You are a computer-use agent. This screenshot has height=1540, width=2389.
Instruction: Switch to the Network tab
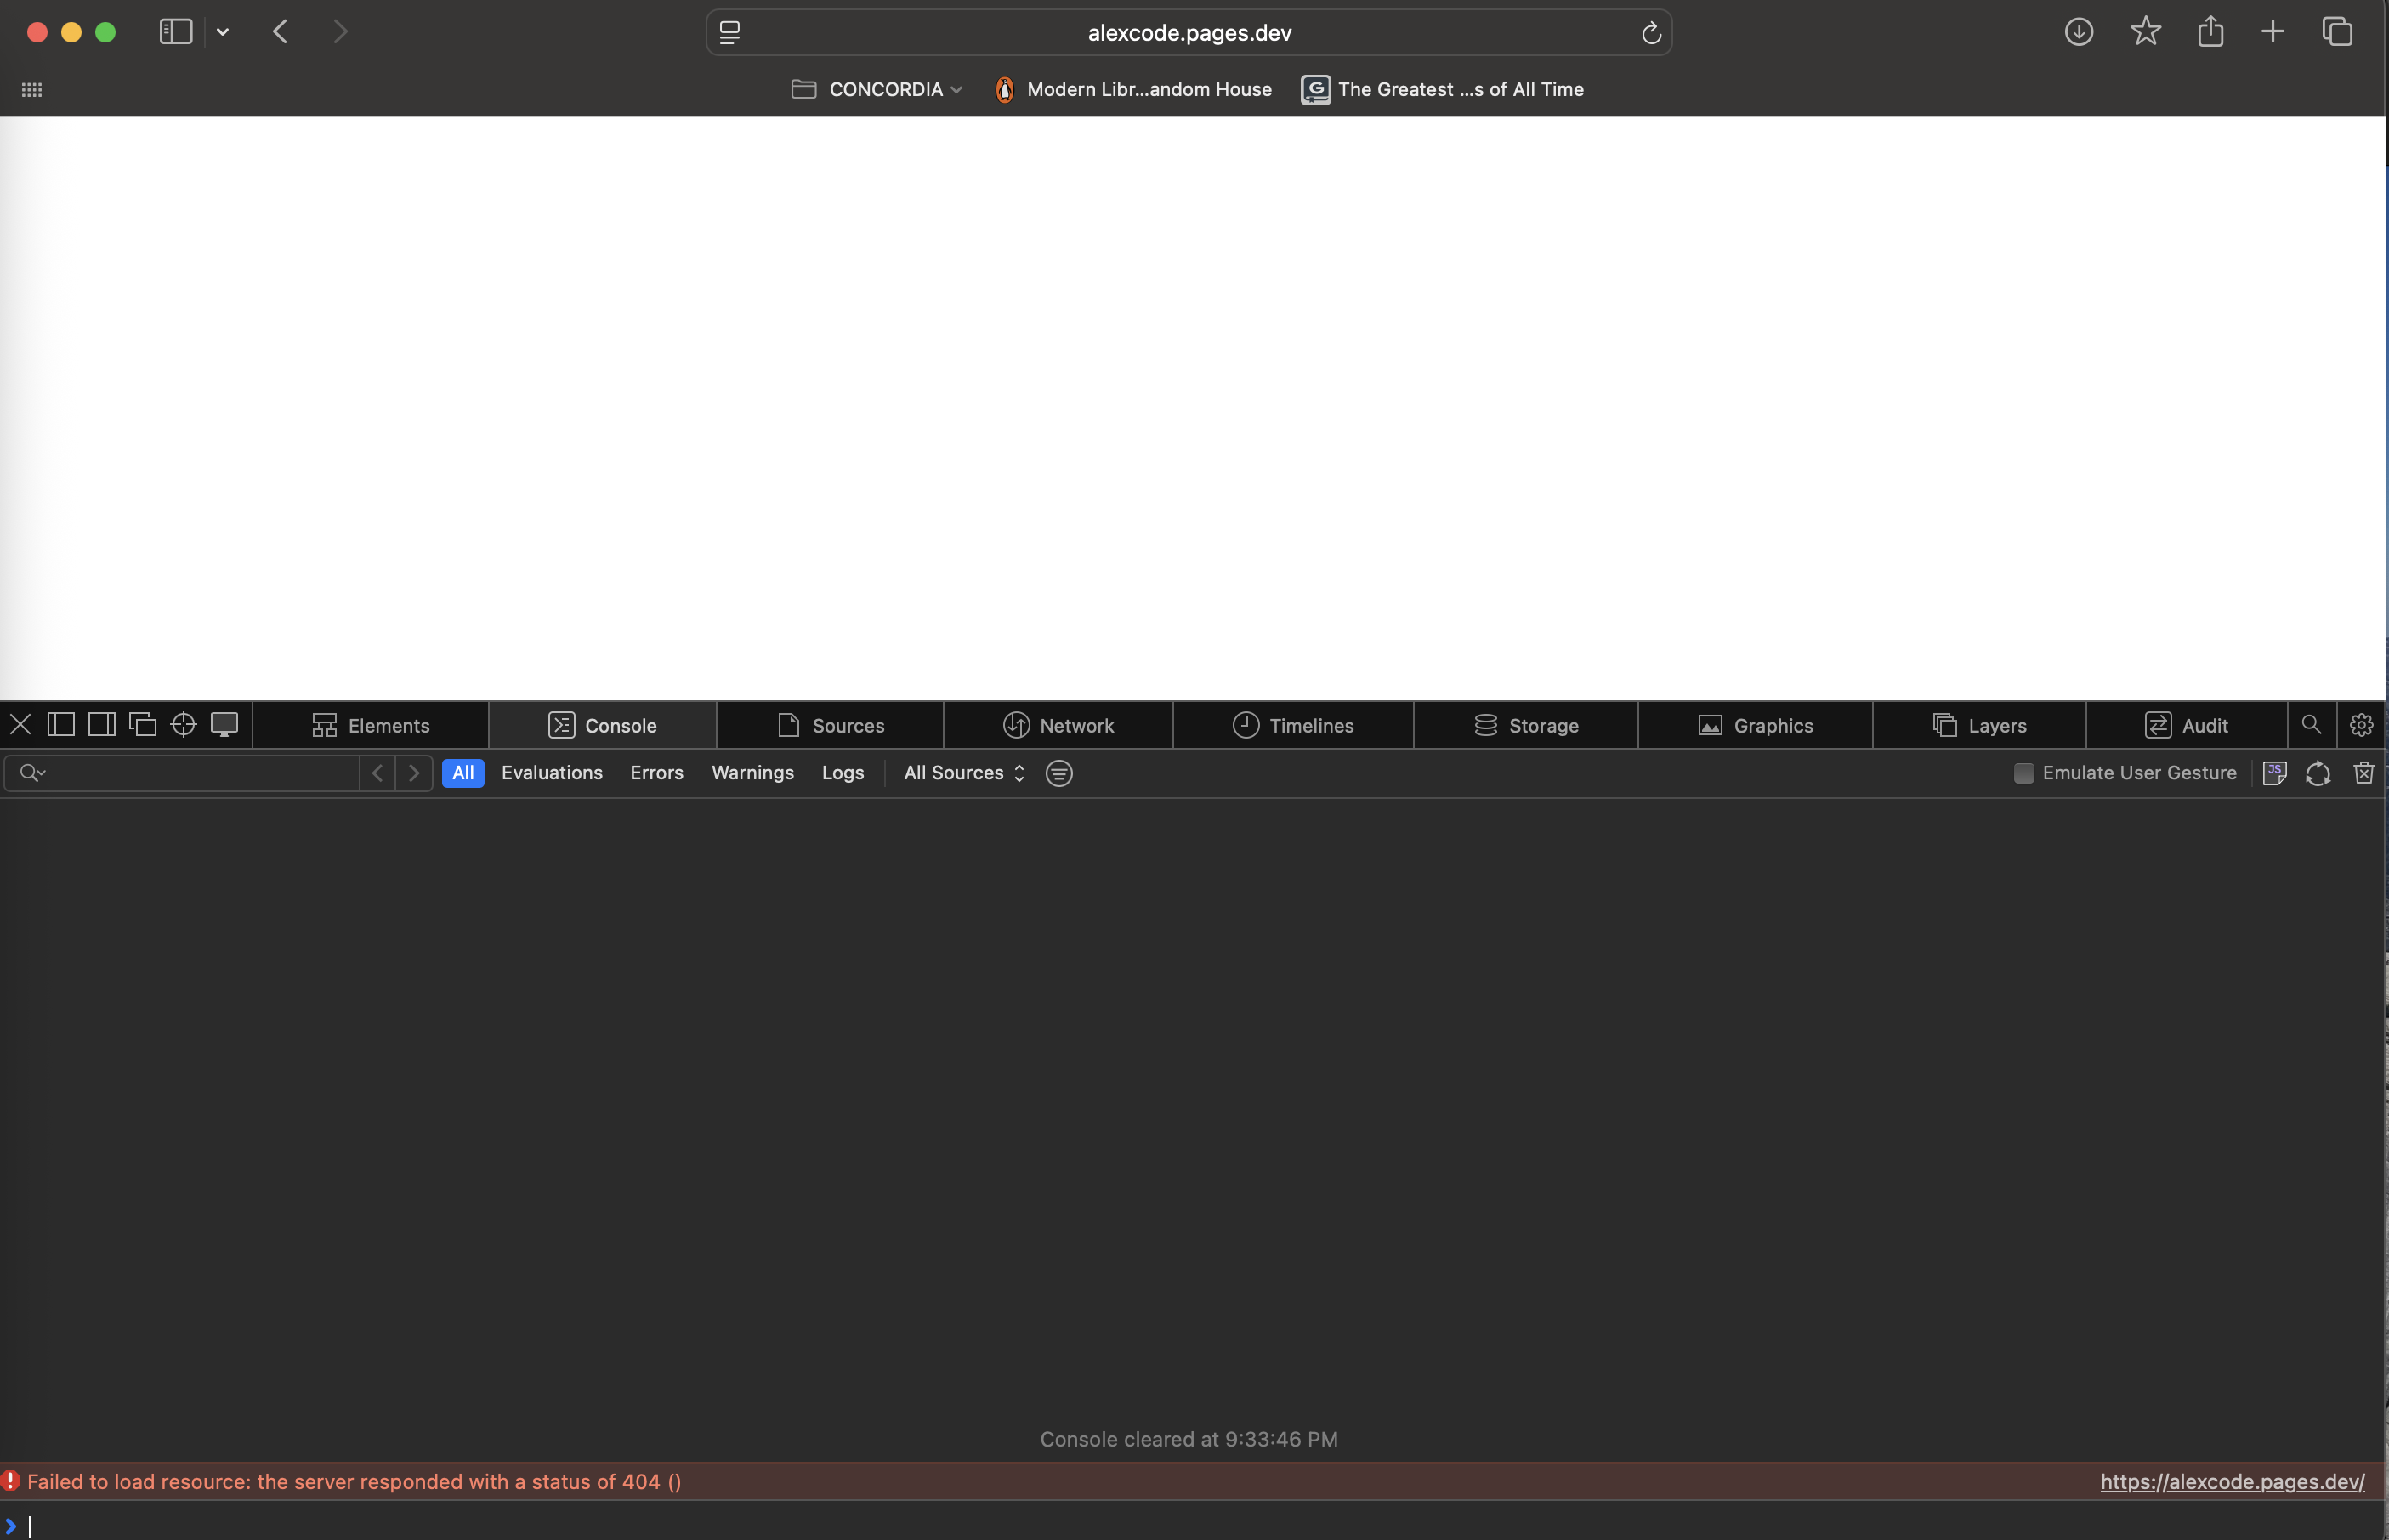click(1058, 725)
